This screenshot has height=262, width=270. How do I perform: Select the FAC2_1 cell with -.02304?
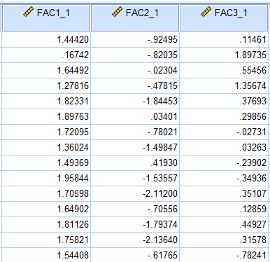point(135,71)
